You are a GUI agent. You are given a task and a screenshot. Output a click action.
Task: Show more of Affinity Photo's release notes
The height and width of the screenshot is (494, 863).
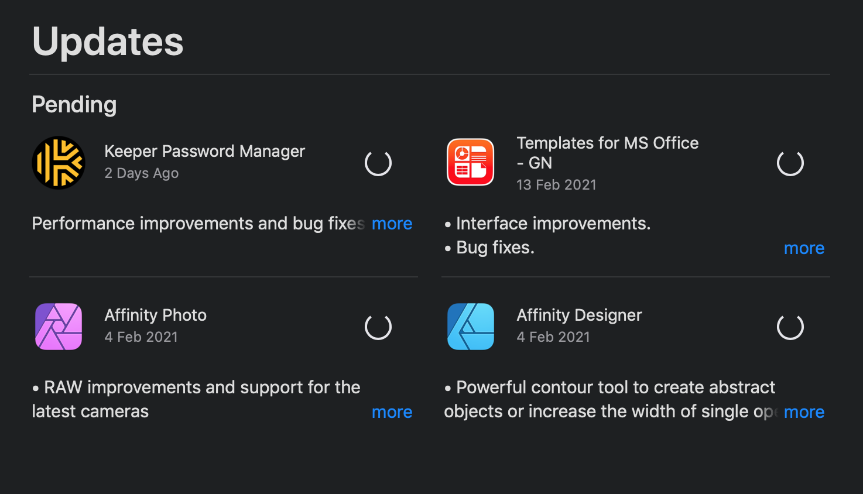pos(392,412)
